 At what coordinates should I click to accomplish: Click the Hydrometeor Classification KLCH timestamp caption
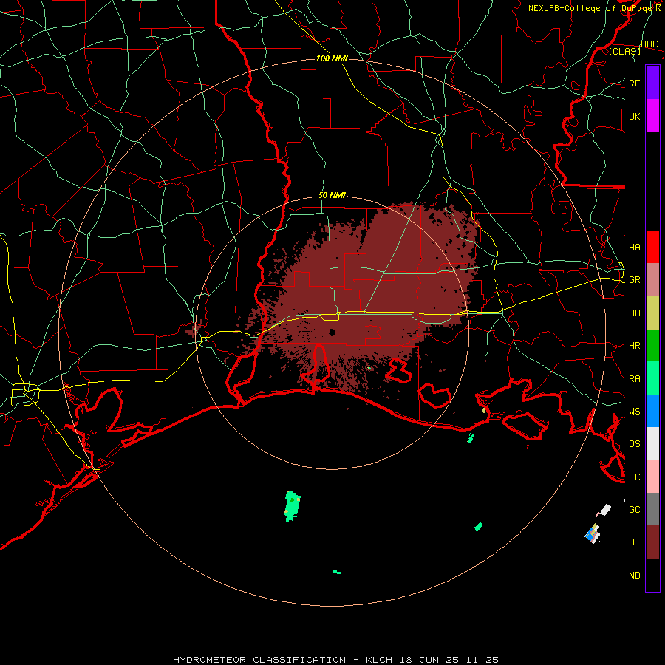pyautogui.click(x=335, y=660)
